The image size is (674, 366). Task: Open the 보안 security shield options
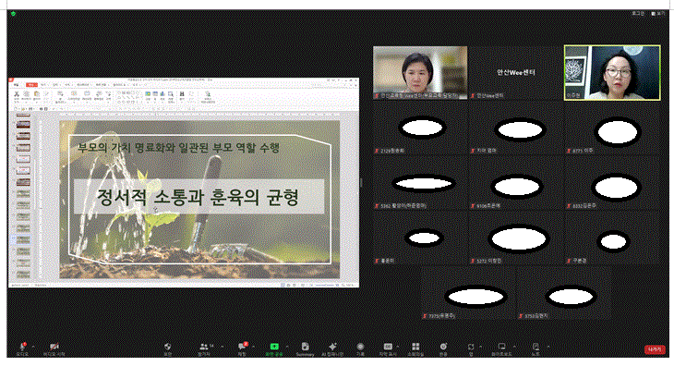coord(168,348)
